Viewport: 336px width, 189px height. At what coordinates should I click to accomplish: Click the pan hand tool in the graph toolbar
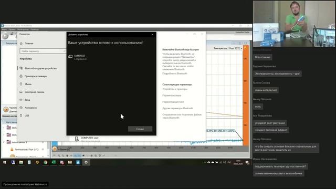point(67,155)
